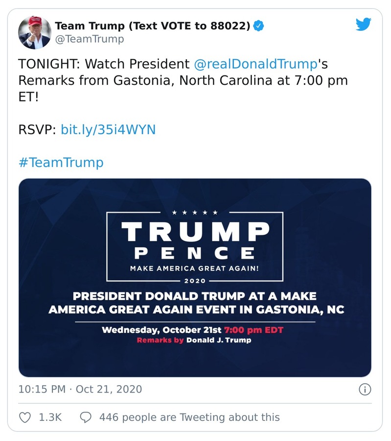This screenshot has height=441, width=391.
Task: Open the tweet info circle icon
Action: [x=365, y=390]
